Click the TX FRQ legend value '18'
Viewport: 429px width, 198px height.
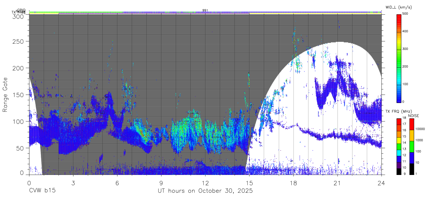coord(404,118)
